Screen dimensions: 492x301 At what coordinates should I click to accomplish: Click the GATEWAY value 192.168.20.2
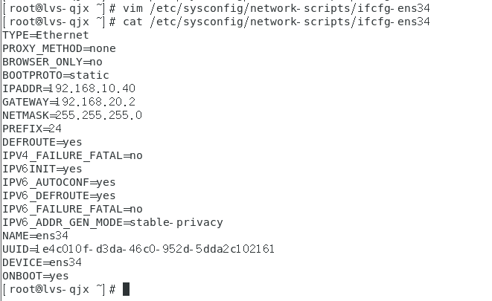(x=99, y=102)
